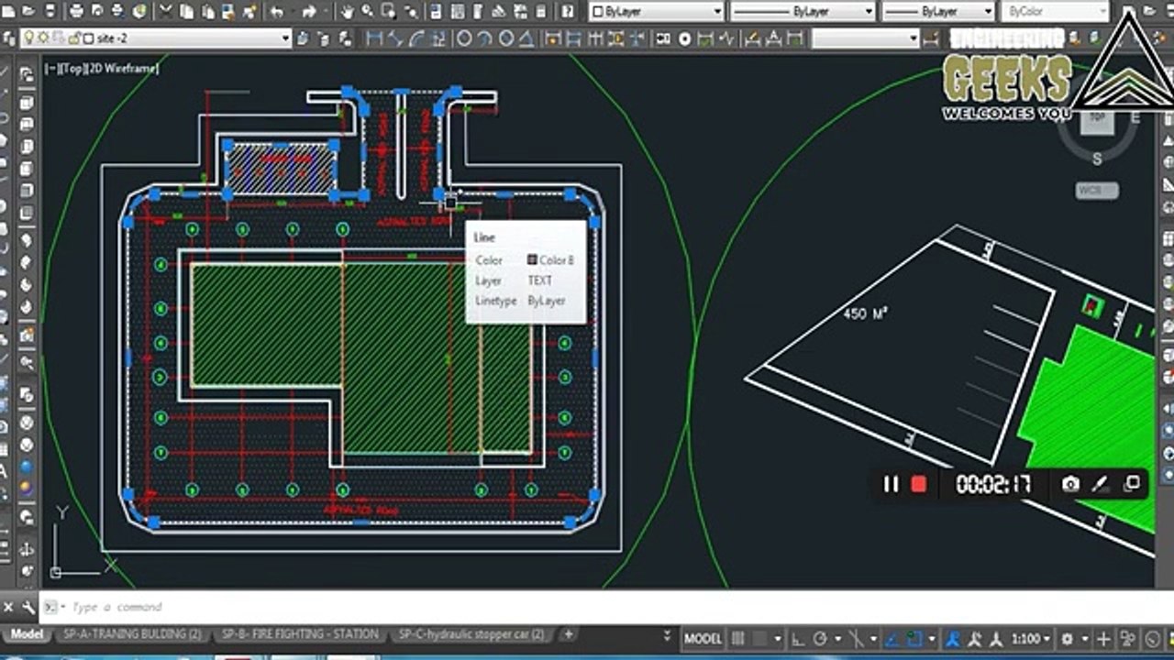Toggle Polar tracking in status bar
1174x660 pixels.
821,639
